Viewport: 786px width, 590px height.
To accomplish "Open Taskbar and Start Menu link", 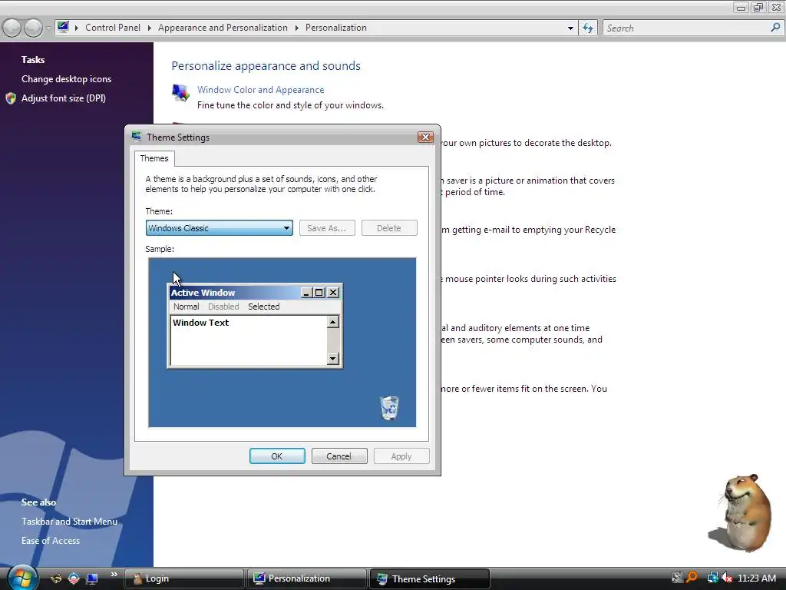I will tap(69, 522).
